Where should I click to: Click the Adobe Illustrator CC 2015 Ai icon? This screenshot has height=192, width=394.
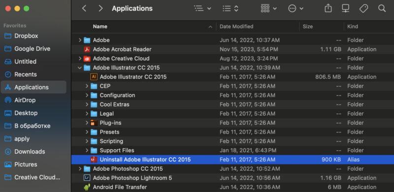tap(94, 77)
